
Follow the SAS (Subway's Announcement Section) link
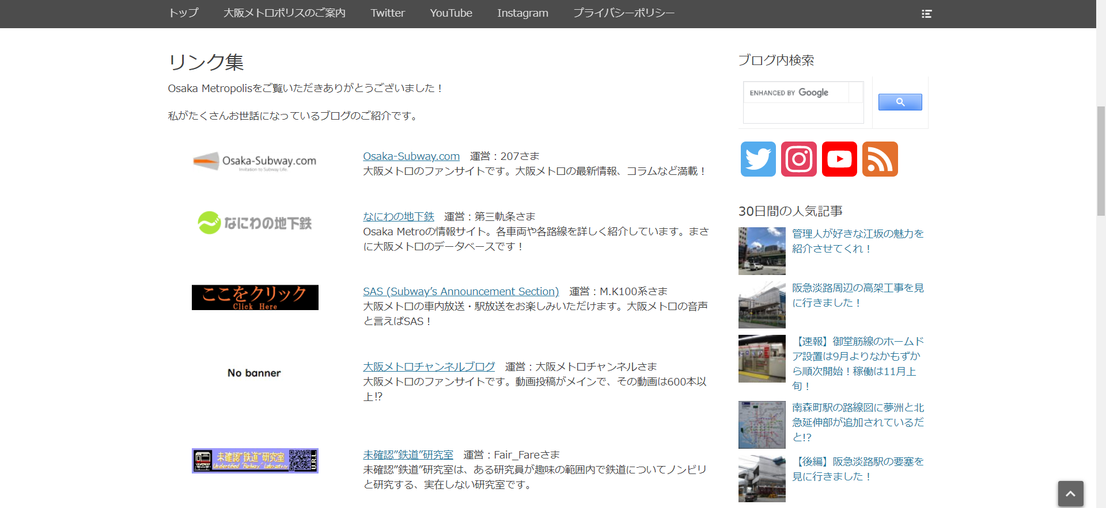click(461, 292)
